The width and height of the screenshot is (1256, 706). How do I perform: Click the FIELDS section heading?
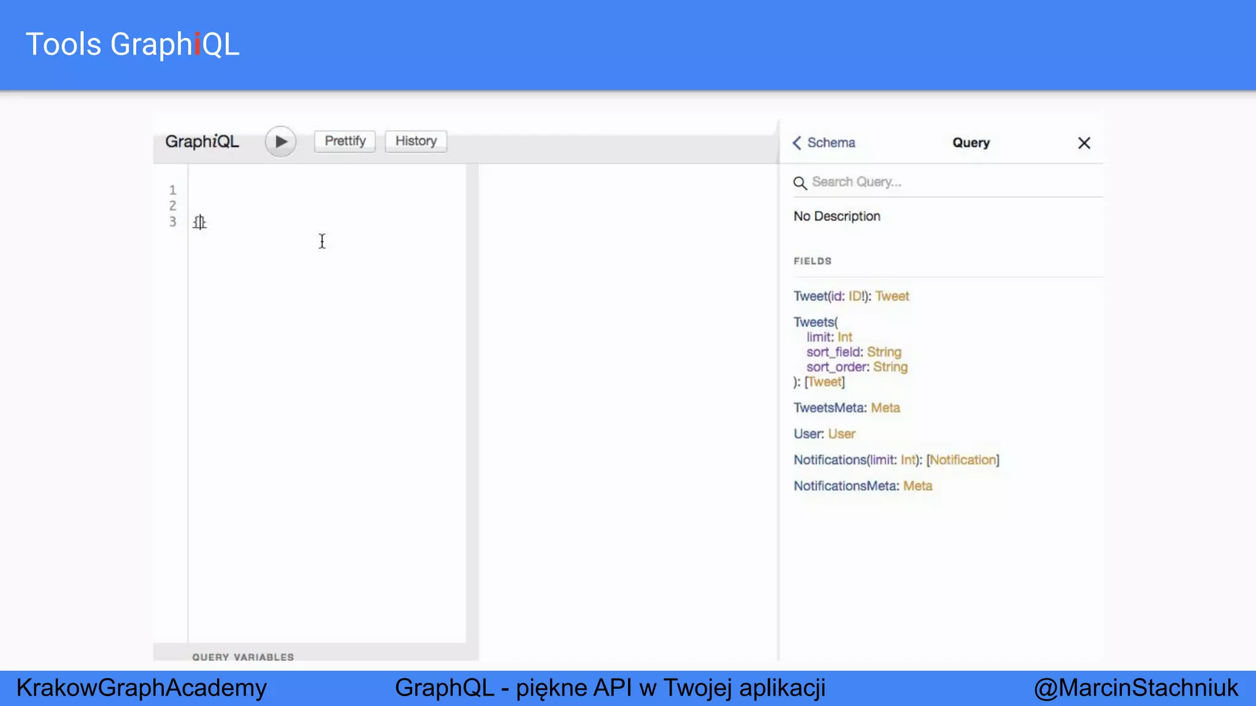(x=813, y=261)
